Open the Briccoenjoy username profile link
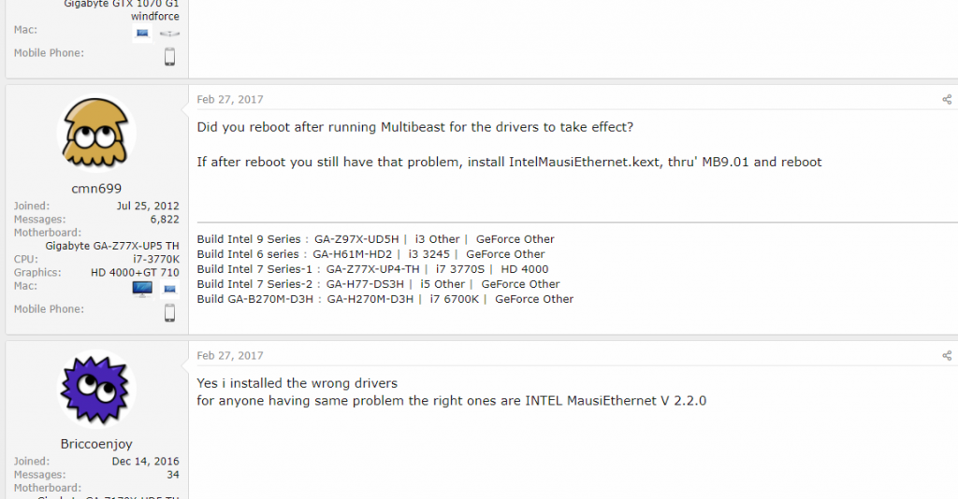 (96, 444)
